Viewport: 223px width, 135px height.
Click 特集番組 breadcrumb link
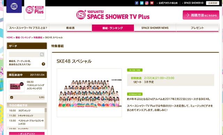click(x=38, y=37)
